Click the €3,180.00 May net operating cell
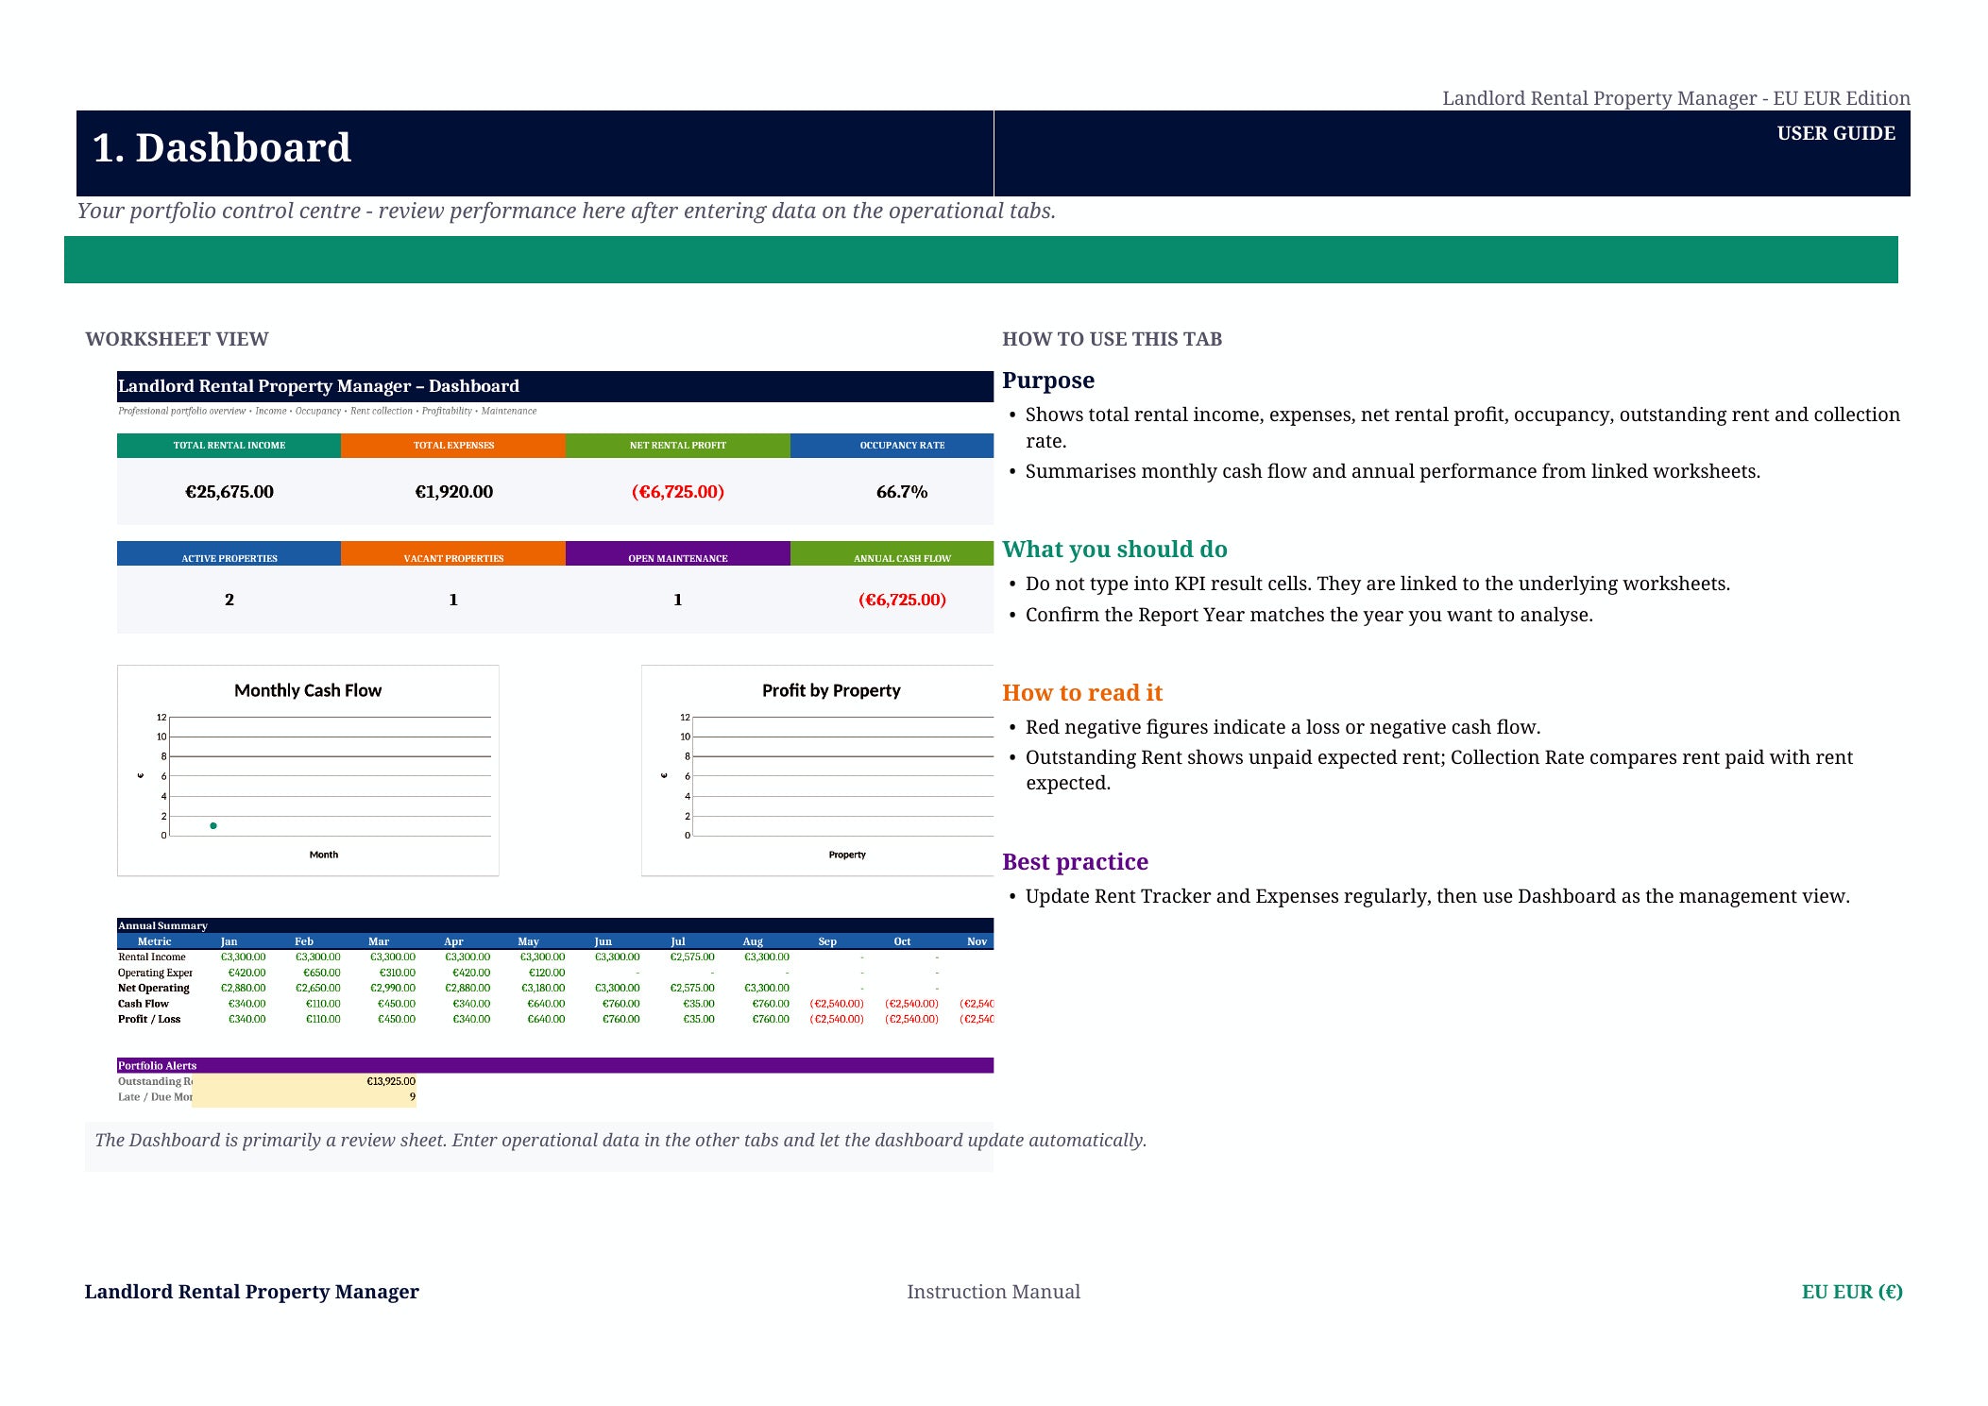The width and height of the screenshot is (1988, 1406). pos(542,988)
